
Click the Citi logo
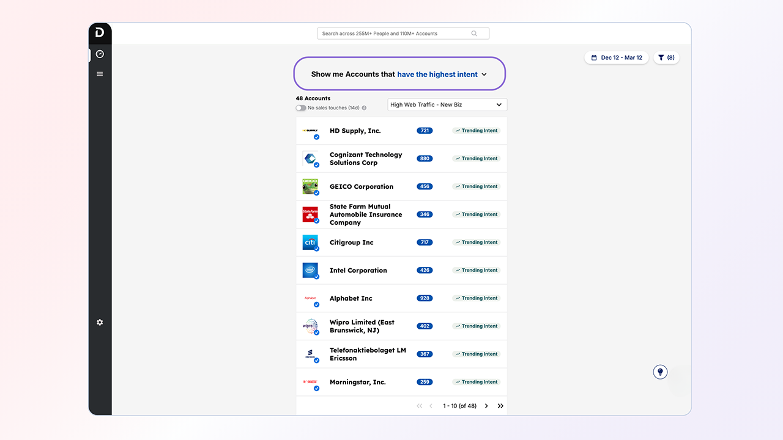[310, 243]
